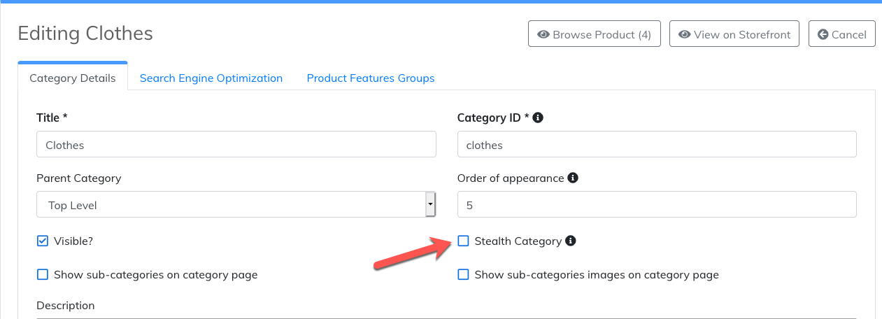Click the Stealth Category info icon
Image resolution: width=882 pixels, height=319 pixels.
(571, 241)
